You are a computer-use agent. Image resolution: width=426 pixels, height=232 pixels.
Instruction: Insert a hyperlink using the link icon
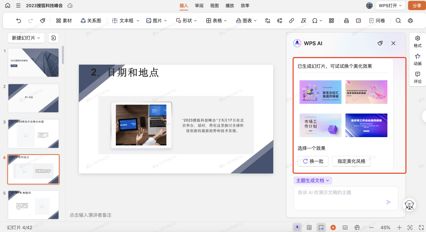point(291,20)
